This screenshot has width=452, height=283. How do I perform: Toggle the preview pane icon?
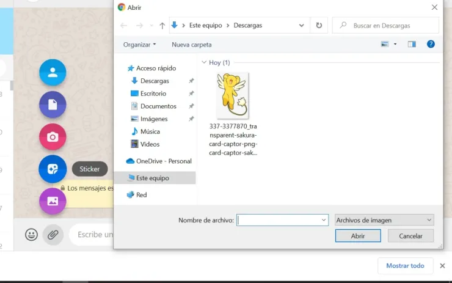point(412,44)
